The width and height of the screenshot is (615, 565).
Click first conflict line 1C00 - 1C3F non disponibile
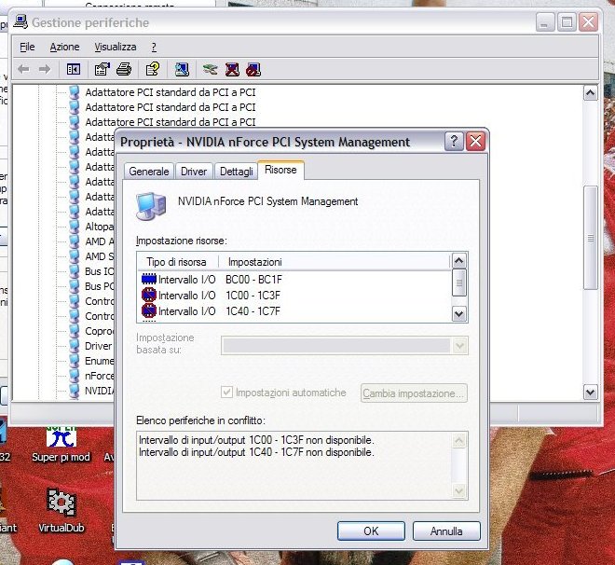tap(256, 440)
